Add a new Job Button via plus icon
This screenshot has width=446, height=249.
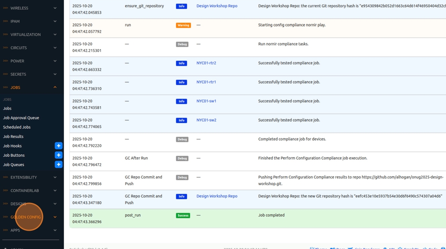pos(59,155)
